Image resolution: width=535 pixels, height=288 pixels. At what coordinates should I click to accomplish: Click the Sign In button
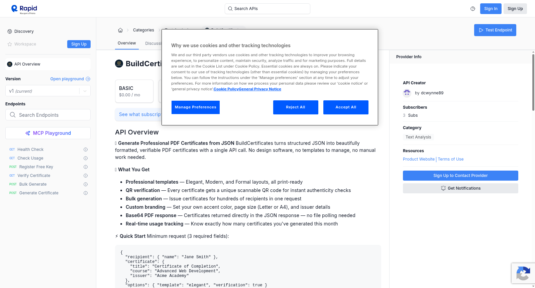pyautogui.click(x=491, y=9)
